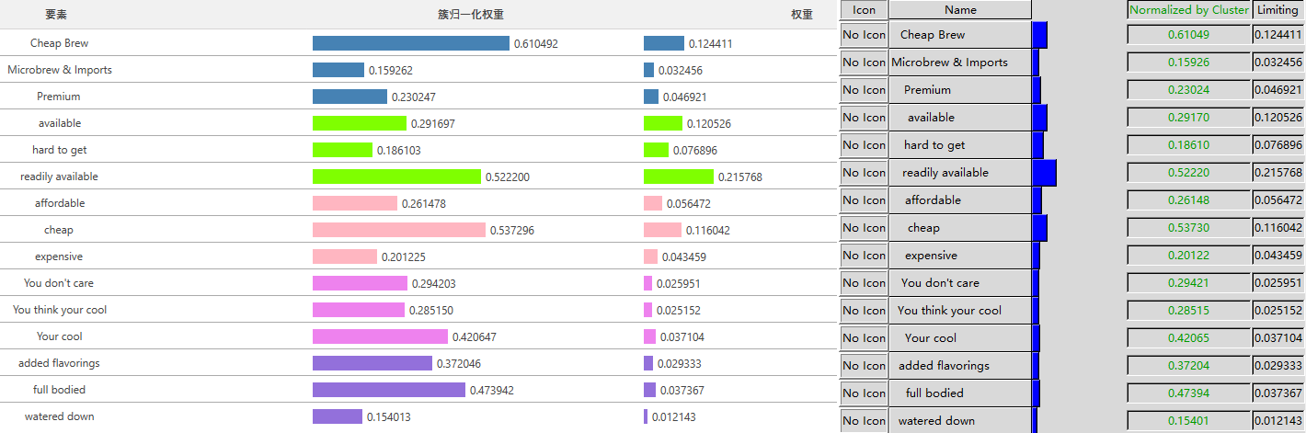The width and height of the screenshot is (1306, 433).
Task: Click the Limiting value 0.215768 cell
Action: 1277,173
